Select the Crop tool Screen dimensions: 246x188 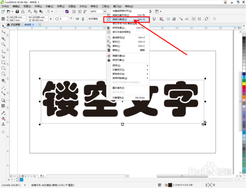[3, 39]
